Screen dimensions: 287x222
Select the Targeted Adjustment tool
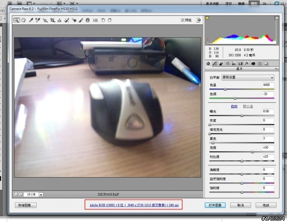[45, 20]
